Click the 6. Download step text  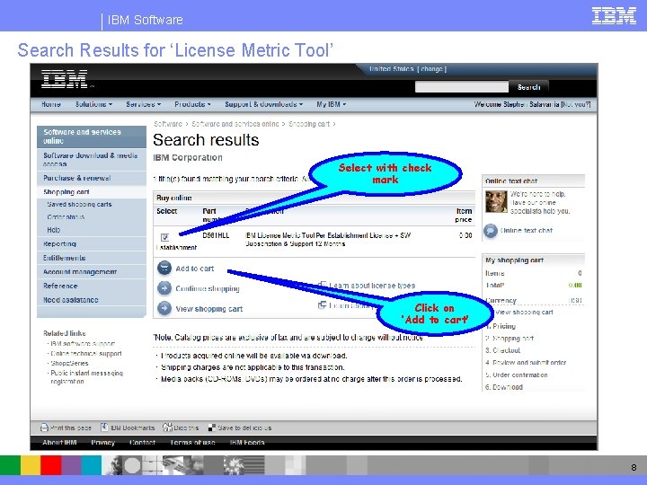tap(504, 387)
